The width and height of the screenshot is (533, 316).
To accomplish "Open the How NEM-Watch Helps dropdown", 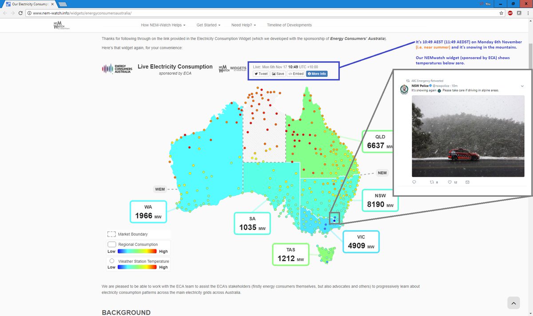I will (x=163, y=25).
